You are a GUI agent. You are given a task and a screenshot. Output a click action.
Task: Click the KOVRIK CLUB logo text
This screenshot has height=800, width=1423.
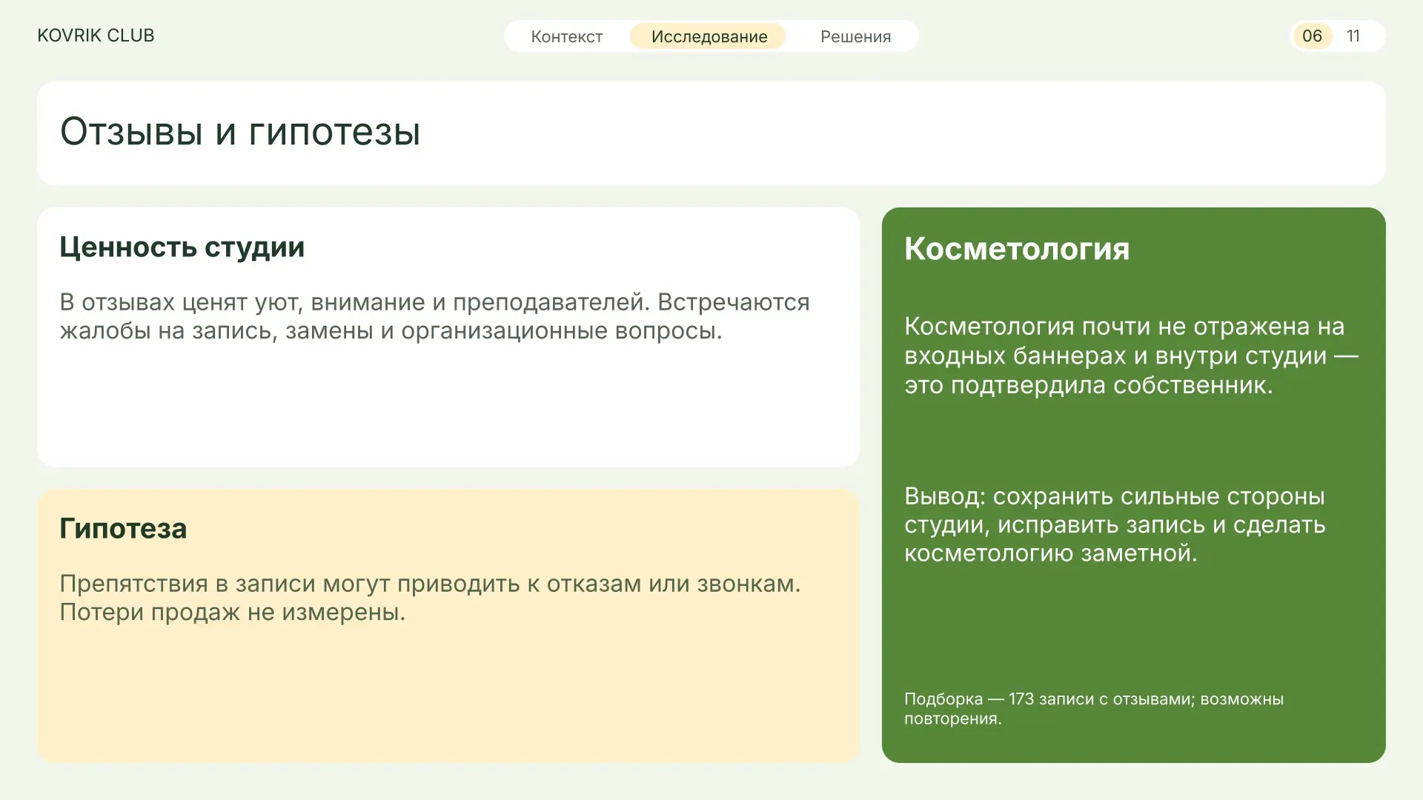point(96,36)
